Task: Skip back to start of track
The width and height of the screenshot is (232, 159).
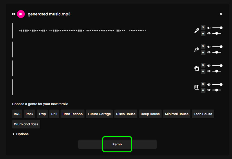Action: coord(14,14)
